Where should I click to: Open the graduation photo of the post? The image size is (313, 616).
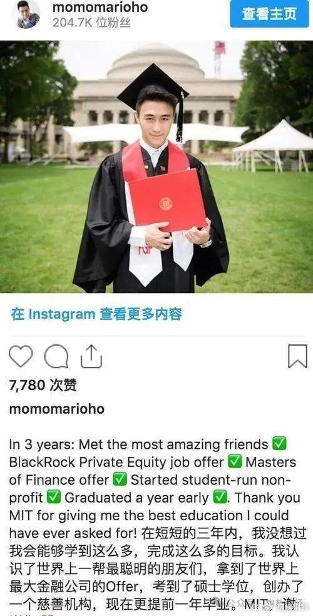click(x=156, y=167)
